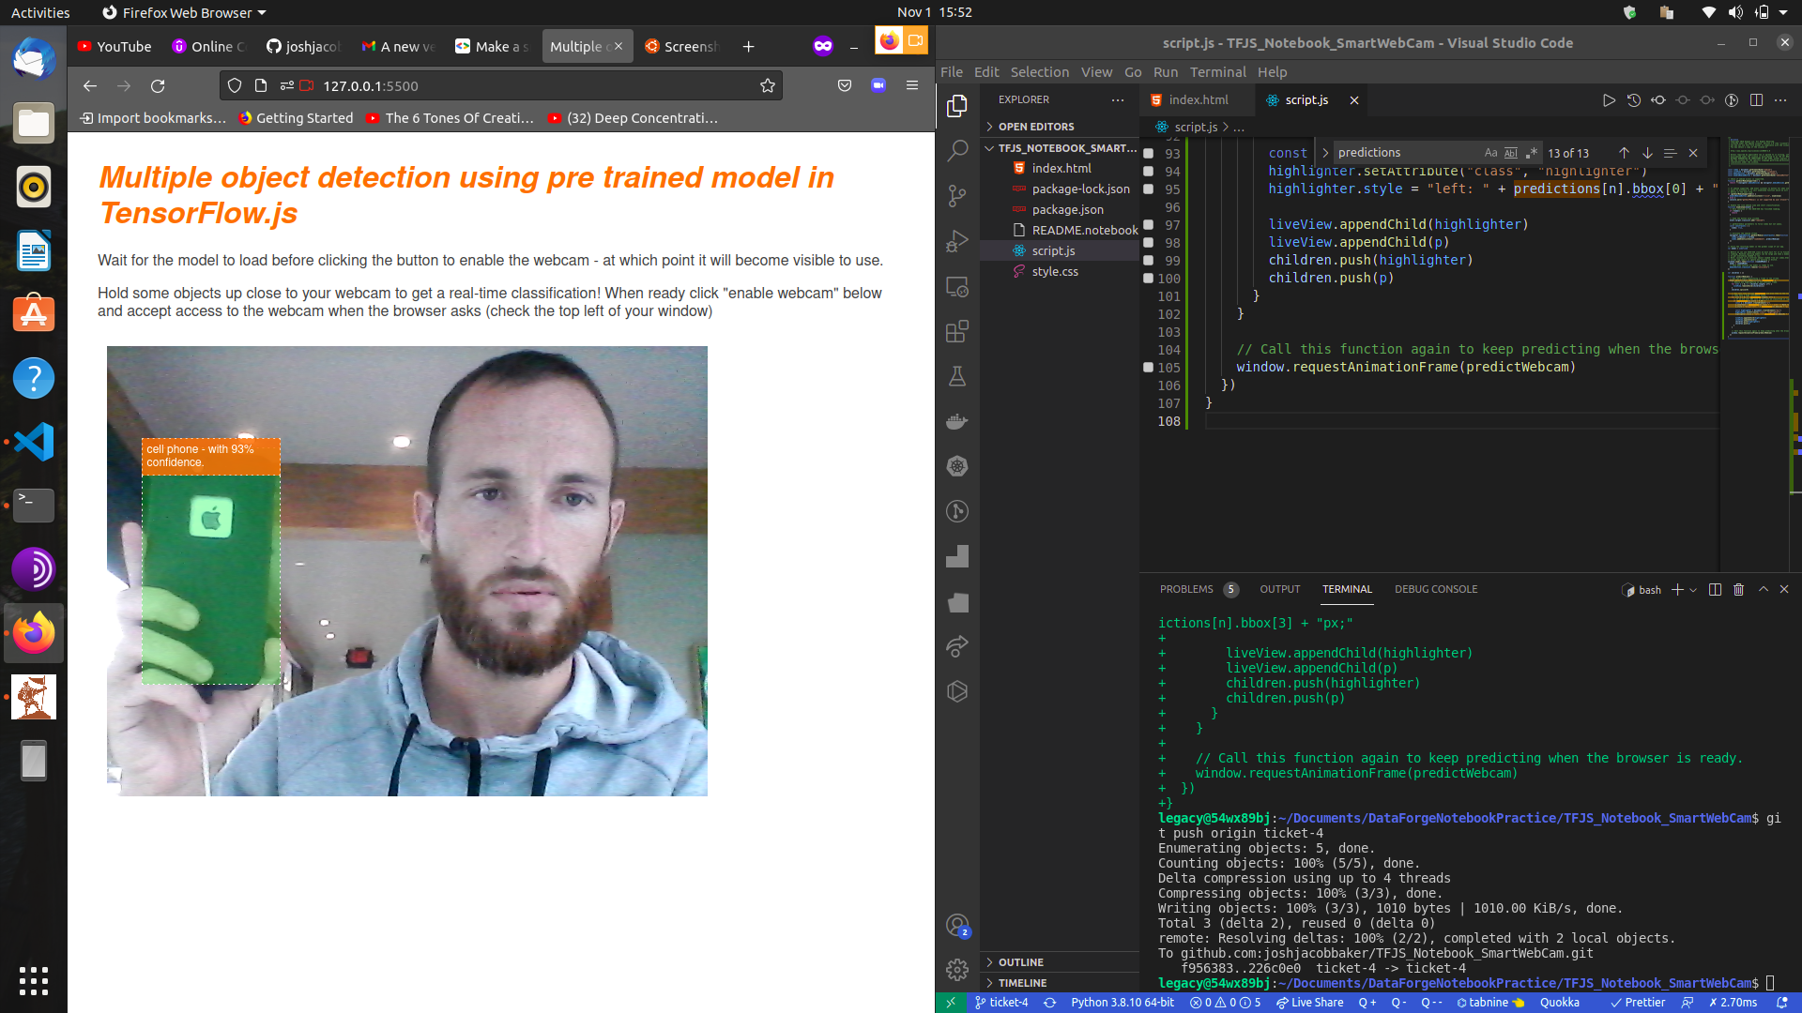1802x1013 pixels.
Task: Toggle Match Case in find widget
Action: coord(1490,153)
